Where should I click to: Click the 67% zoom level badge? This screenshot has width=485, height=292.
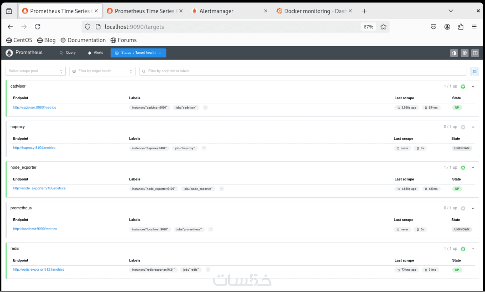(368, 27)
